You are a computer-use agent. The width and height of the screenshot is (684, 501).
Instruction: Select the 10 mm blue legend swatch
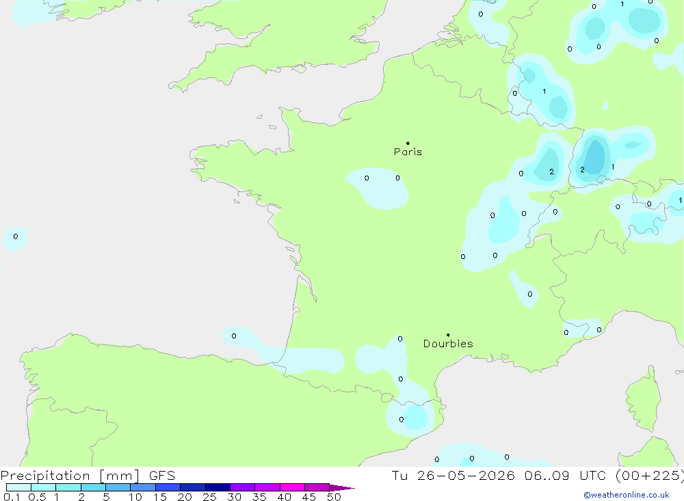pos(143,487)
